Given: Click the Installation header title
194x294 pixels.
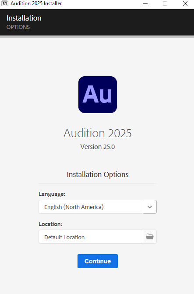Looking at the screenshot, I should [x=24, y=18].
